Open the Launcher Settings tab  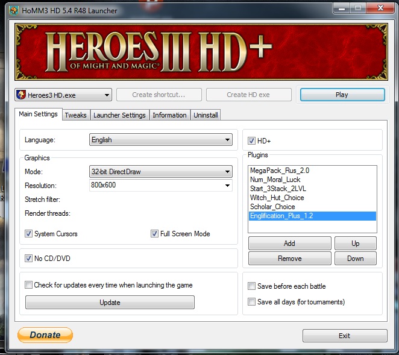(x=119, y=115)
